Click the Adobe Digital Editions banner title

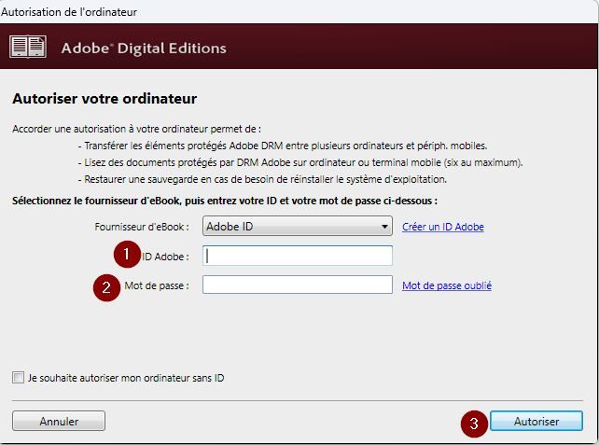pyautogui.click(x=144, y=48)
